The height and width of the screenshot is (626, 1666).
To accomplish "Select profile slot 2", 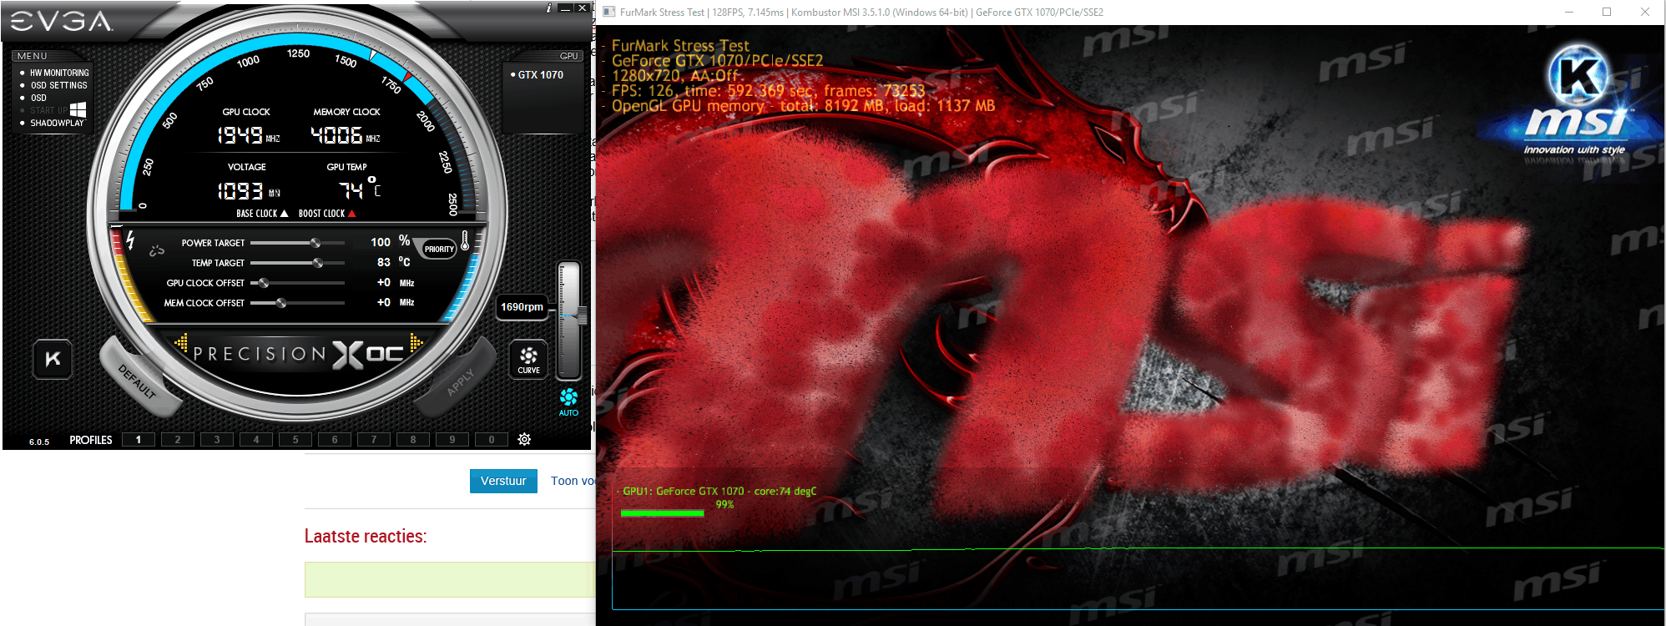I will coord(178,440).
